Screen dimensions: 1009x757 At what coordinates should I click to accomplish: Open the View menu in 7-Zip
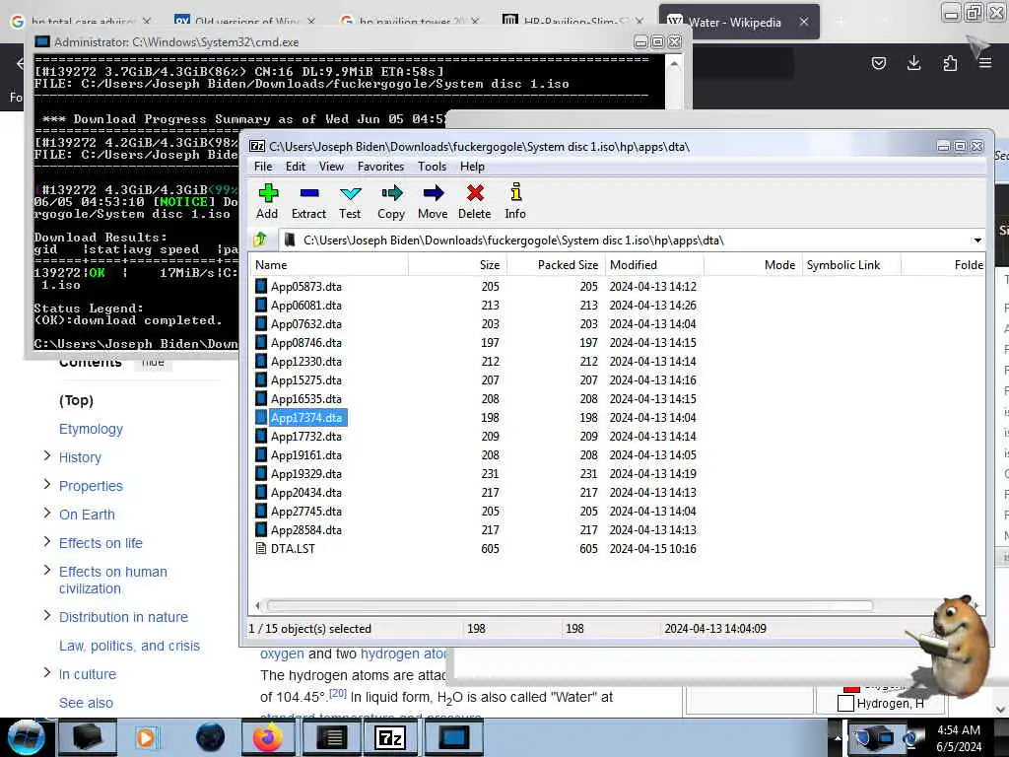click(331, 167)
